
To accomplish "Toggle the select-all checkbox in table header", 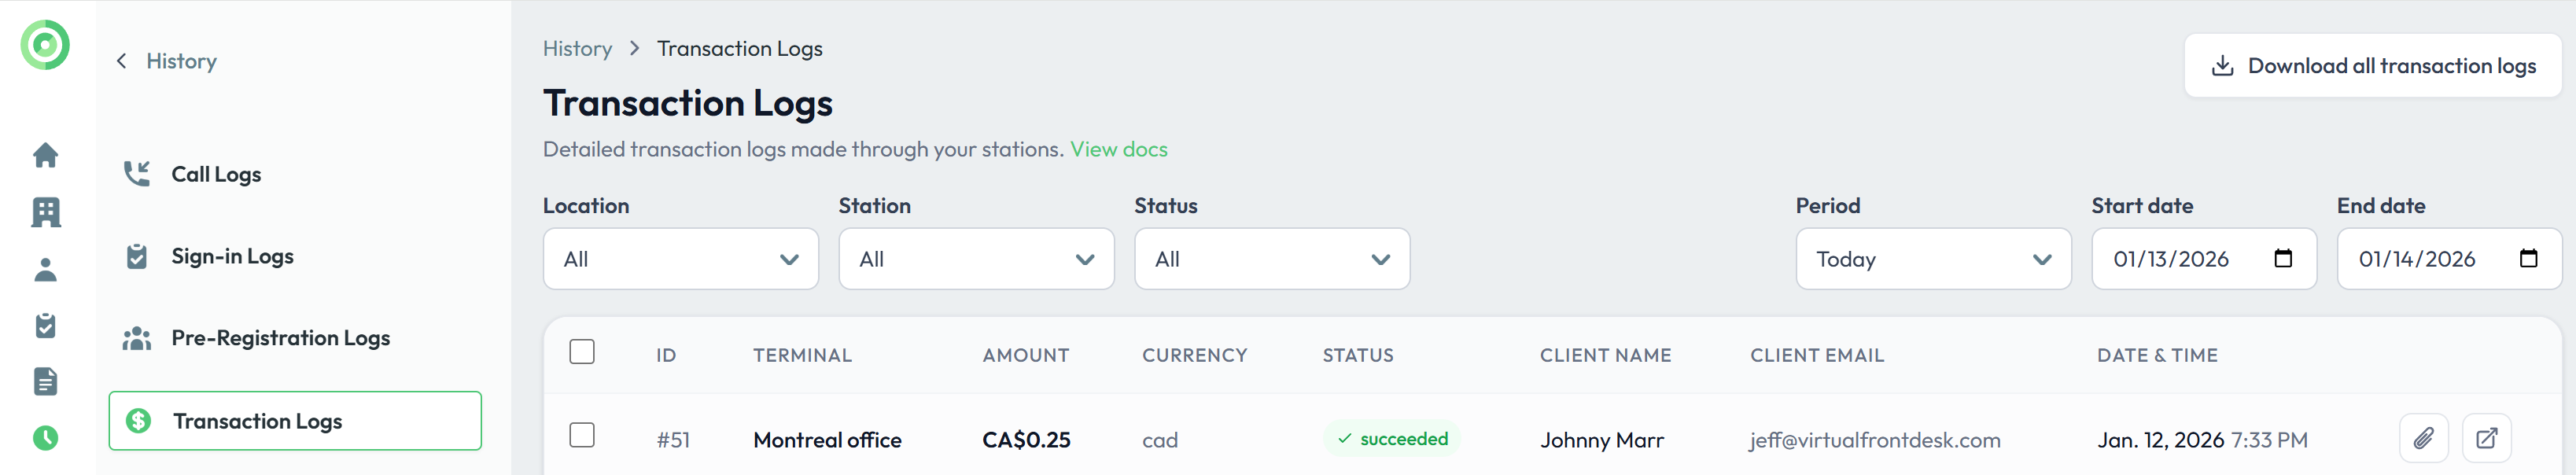I will (x=582, y=352).
